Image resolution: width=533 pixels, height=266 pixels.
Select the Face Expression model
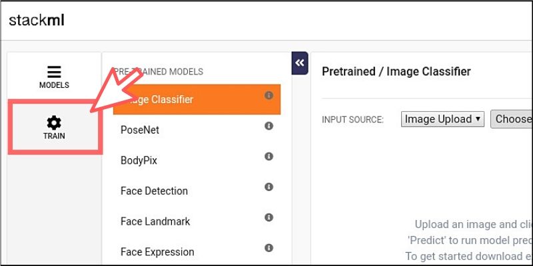click(157, 252)
